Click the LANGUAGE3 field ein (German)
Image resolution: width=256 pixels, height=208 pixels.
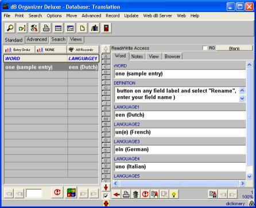click(180, 150)
